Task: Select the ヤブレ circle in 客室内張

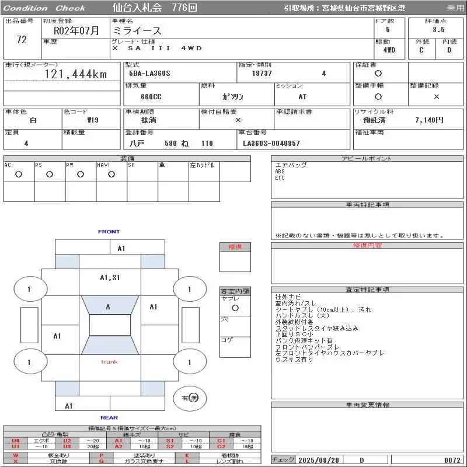Action: click(x=235, y=307)
